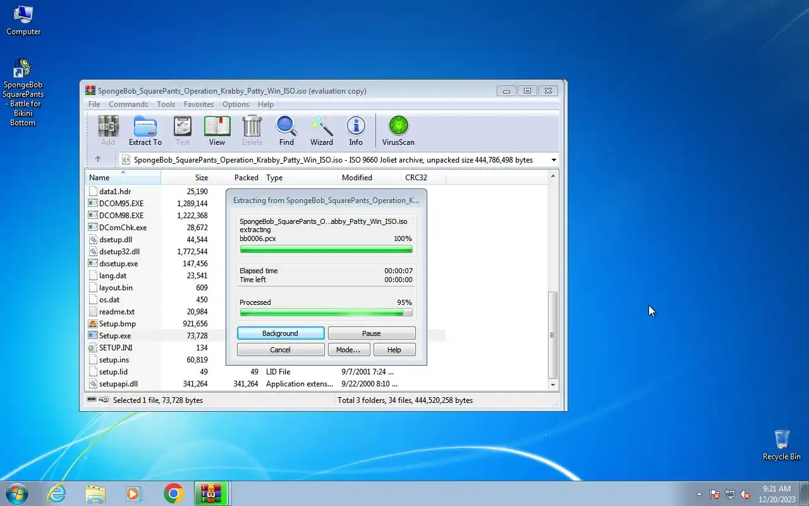Open the Recycle Bin
This screenshot has width=809, height=506.
(x=782, y=445)
